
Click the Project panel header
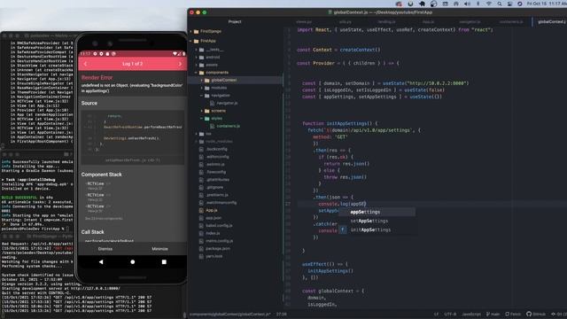(235, 21)
